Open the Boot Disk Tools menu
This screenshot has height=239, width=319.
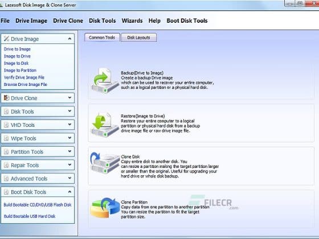[187, 20]
